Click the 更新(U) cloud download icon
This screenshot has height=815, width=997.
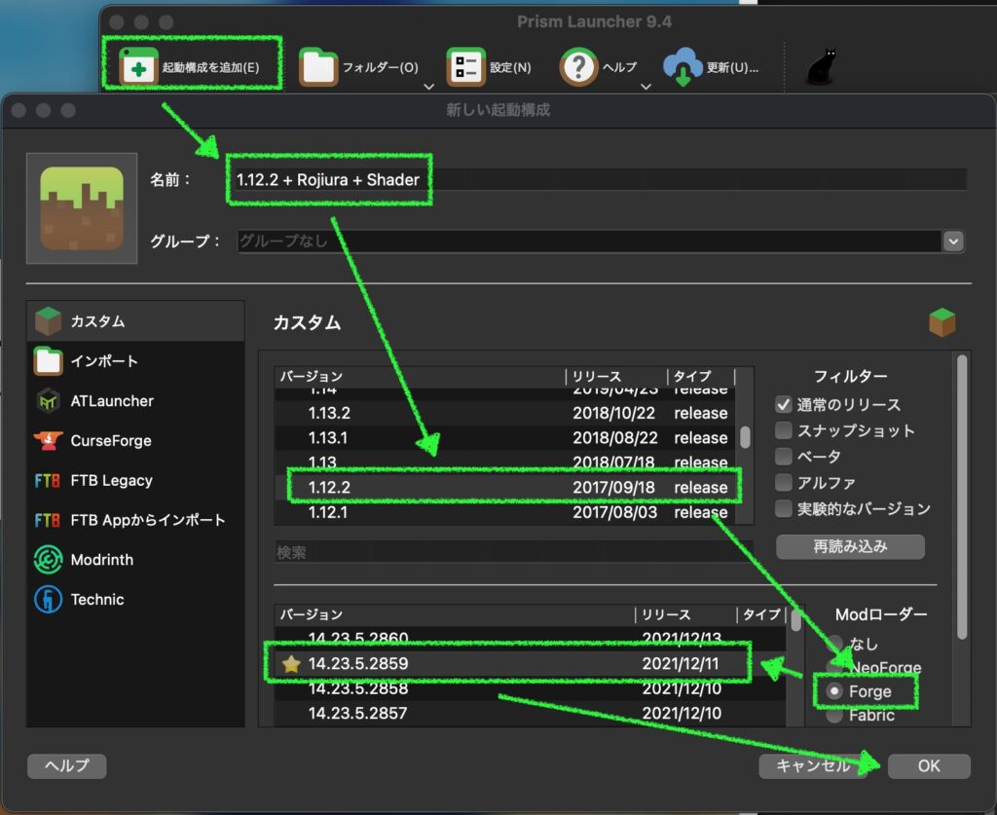tap(683, 67)
